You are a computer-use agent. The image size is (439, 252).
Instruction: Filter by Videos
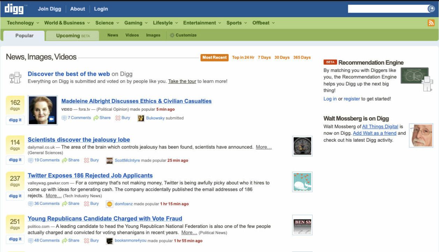tap(132, 35)
